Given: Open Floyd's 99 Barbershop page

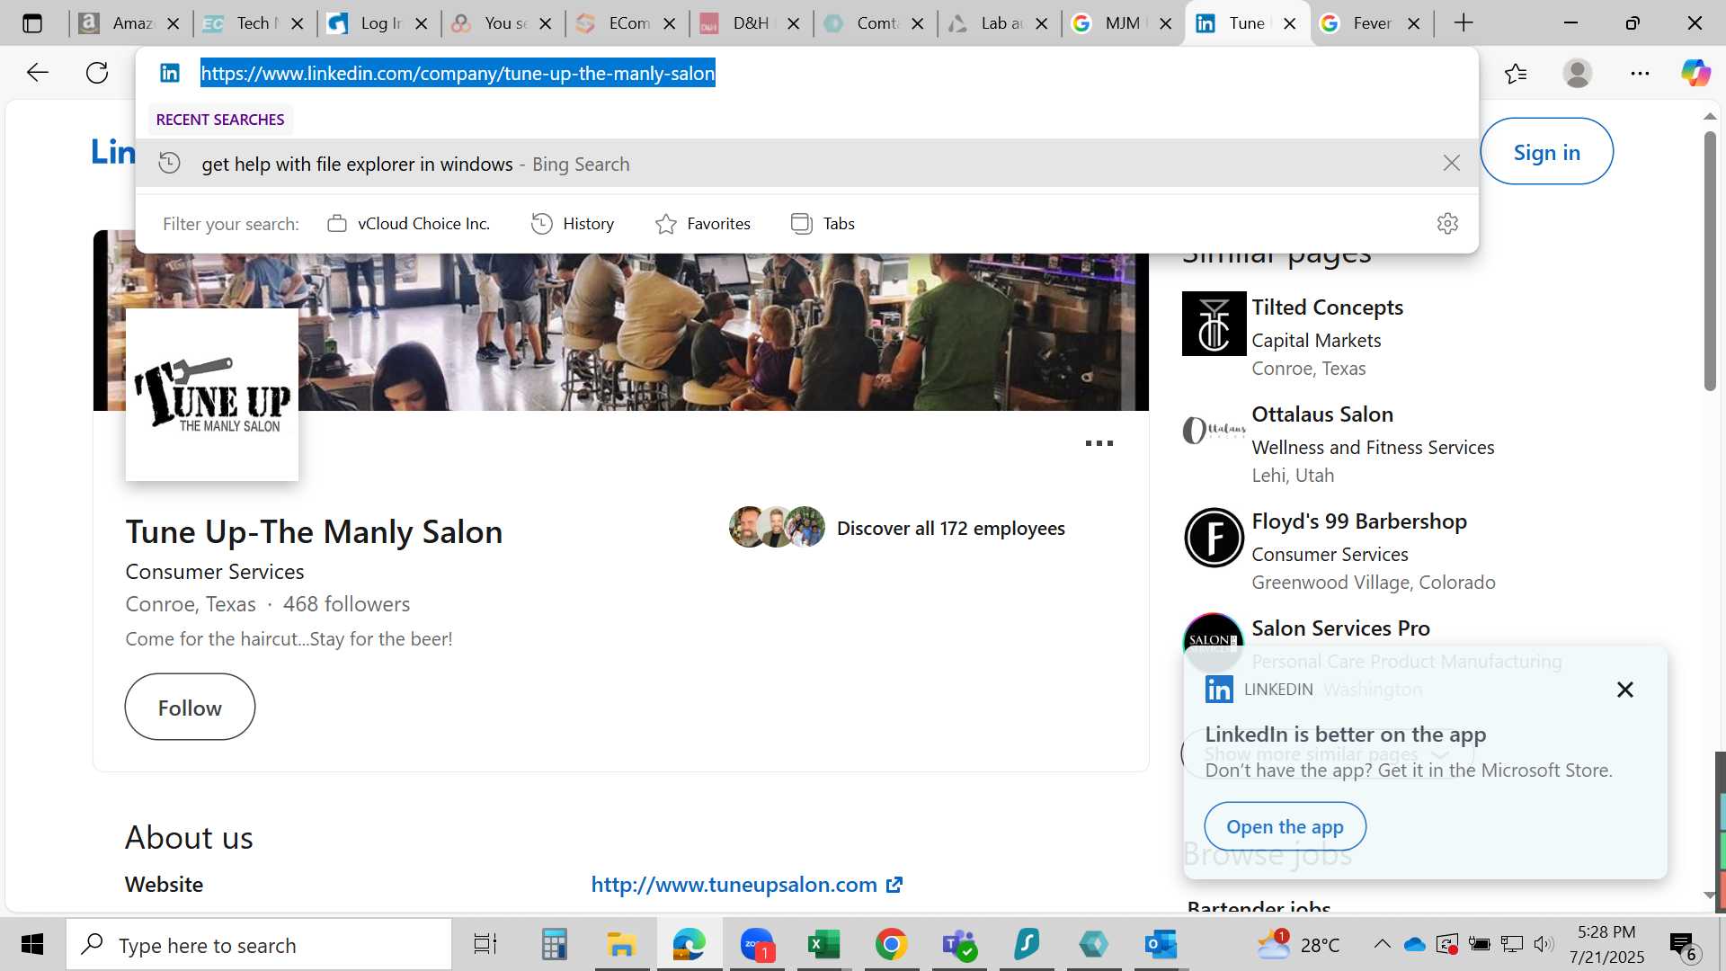Looking at the screenshot, I should [1359, 521].
